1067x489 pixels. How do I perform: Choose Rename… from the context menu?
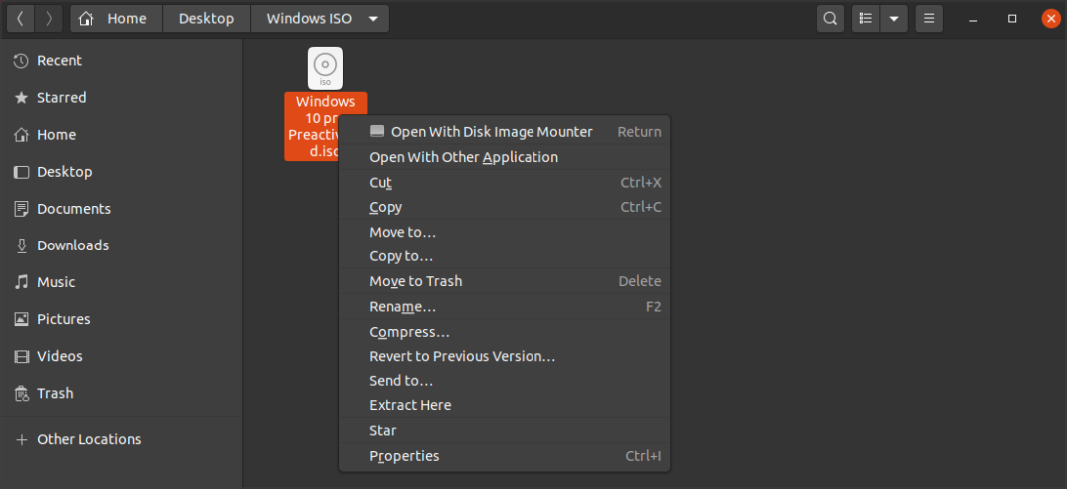pyautogui.click(x=402, y=307)
